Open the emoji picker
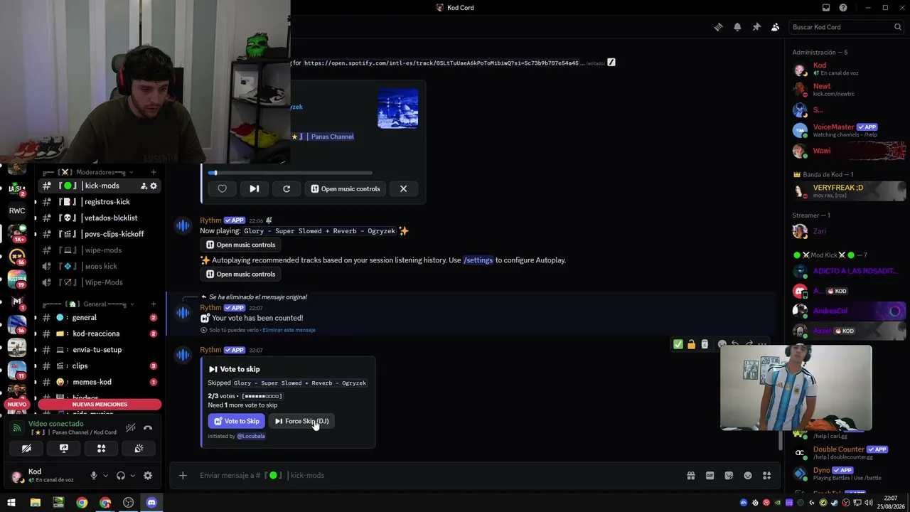910x512 pixels. 748,475
